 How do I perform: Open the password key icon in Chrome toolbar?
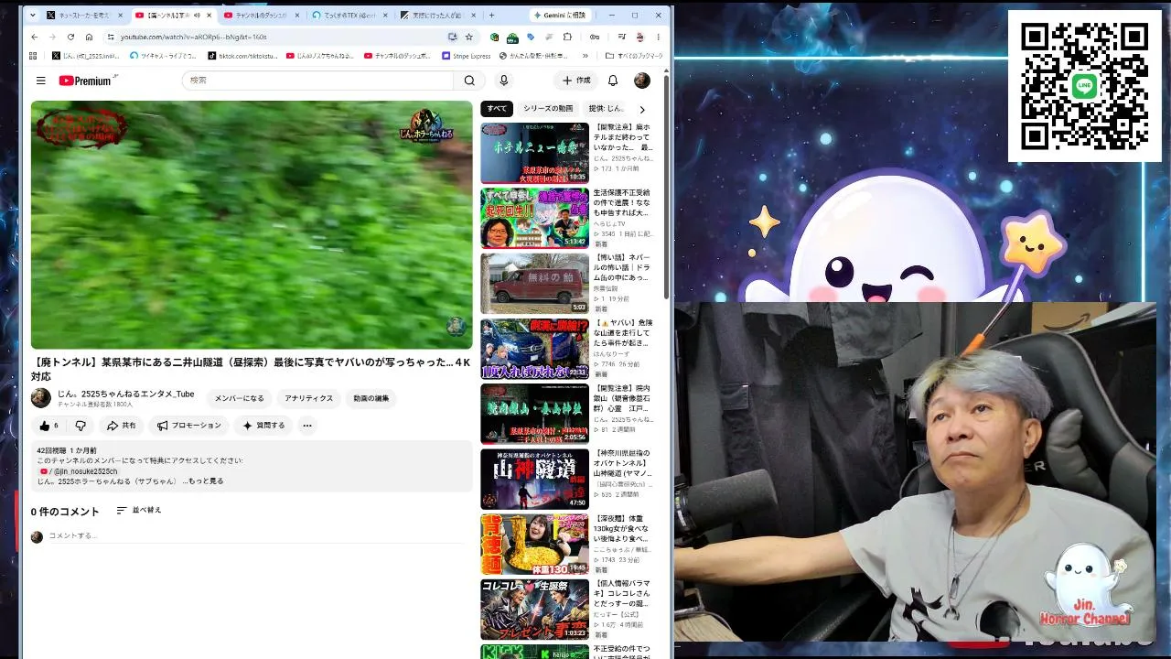click(x=595, y=37)
